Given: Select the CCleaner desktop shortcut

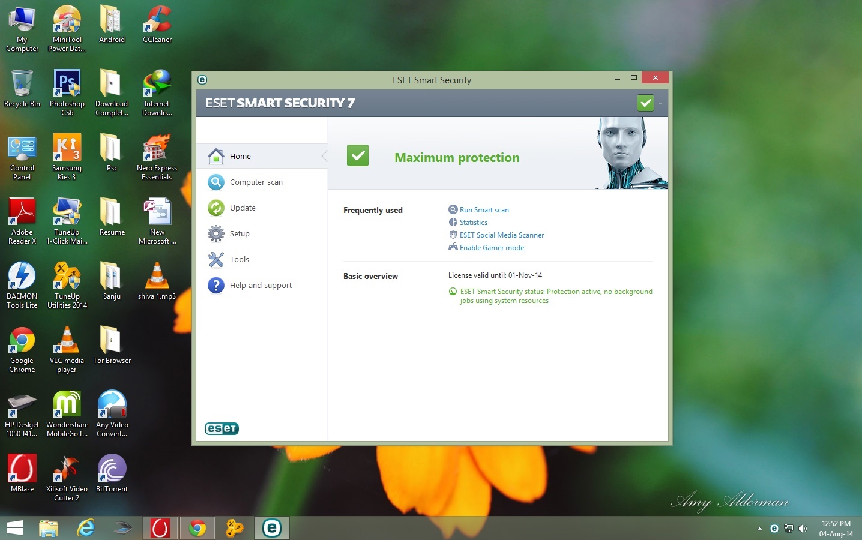Looking at the screenshot, I should (157, 25).
